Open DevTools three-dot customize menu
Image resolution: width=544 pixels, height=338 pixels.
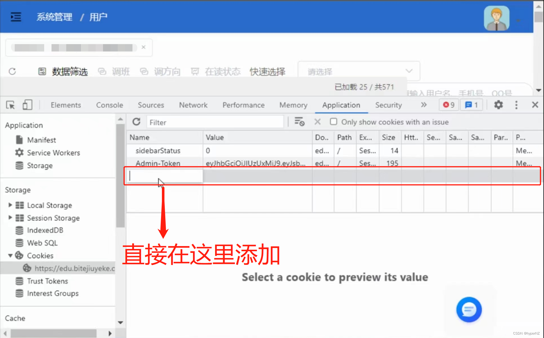tap(516, 105)
